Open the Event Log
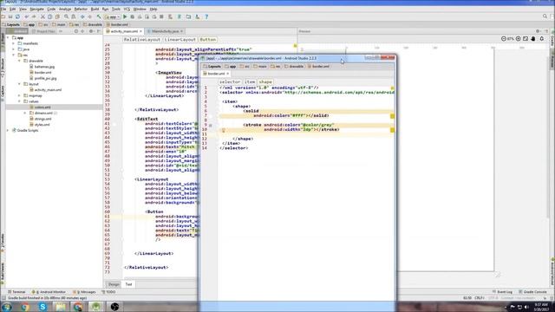 (x=502, y=292)
